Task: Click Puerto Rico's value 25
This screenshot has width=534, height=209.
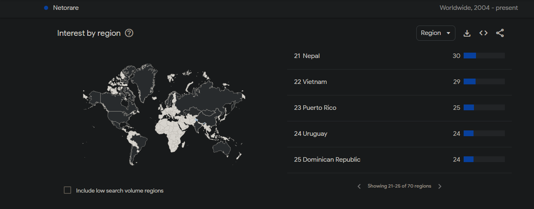Action: coord(456,108)
